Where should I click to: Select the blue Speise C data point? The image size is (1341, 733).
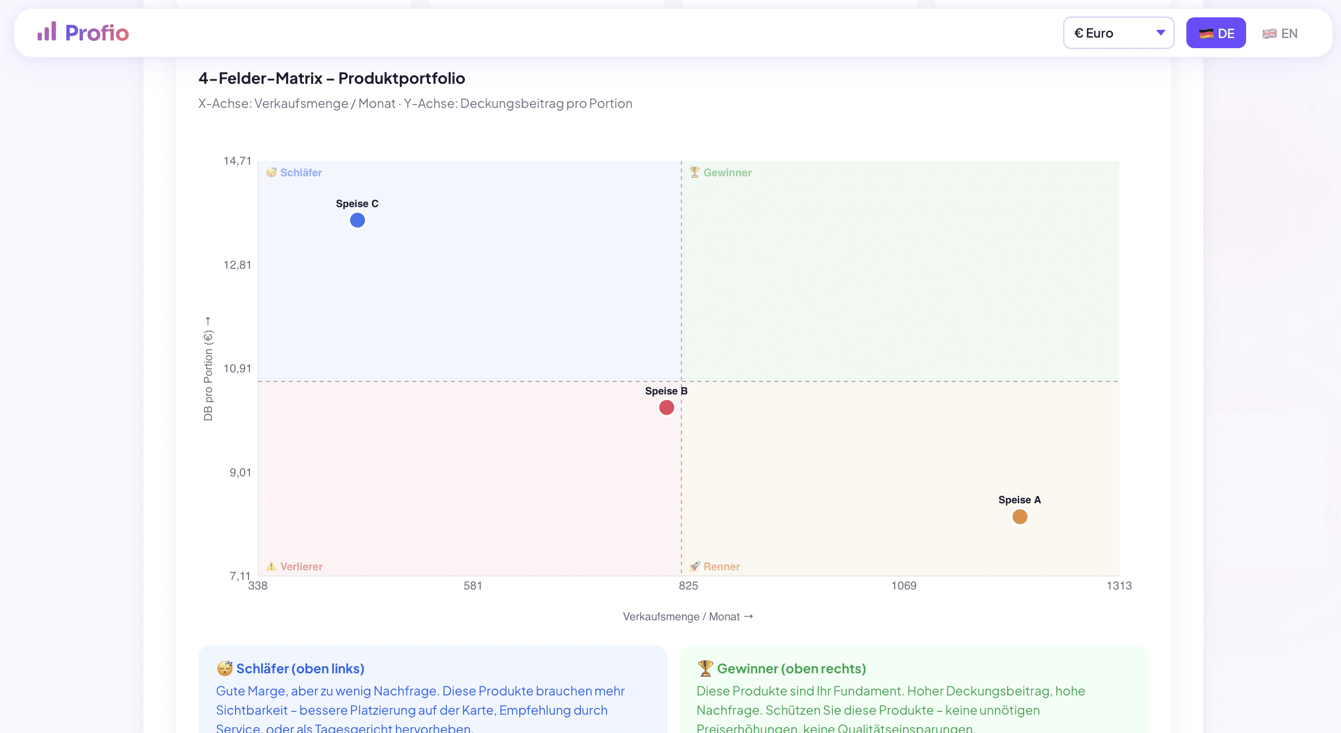(357, 220)
